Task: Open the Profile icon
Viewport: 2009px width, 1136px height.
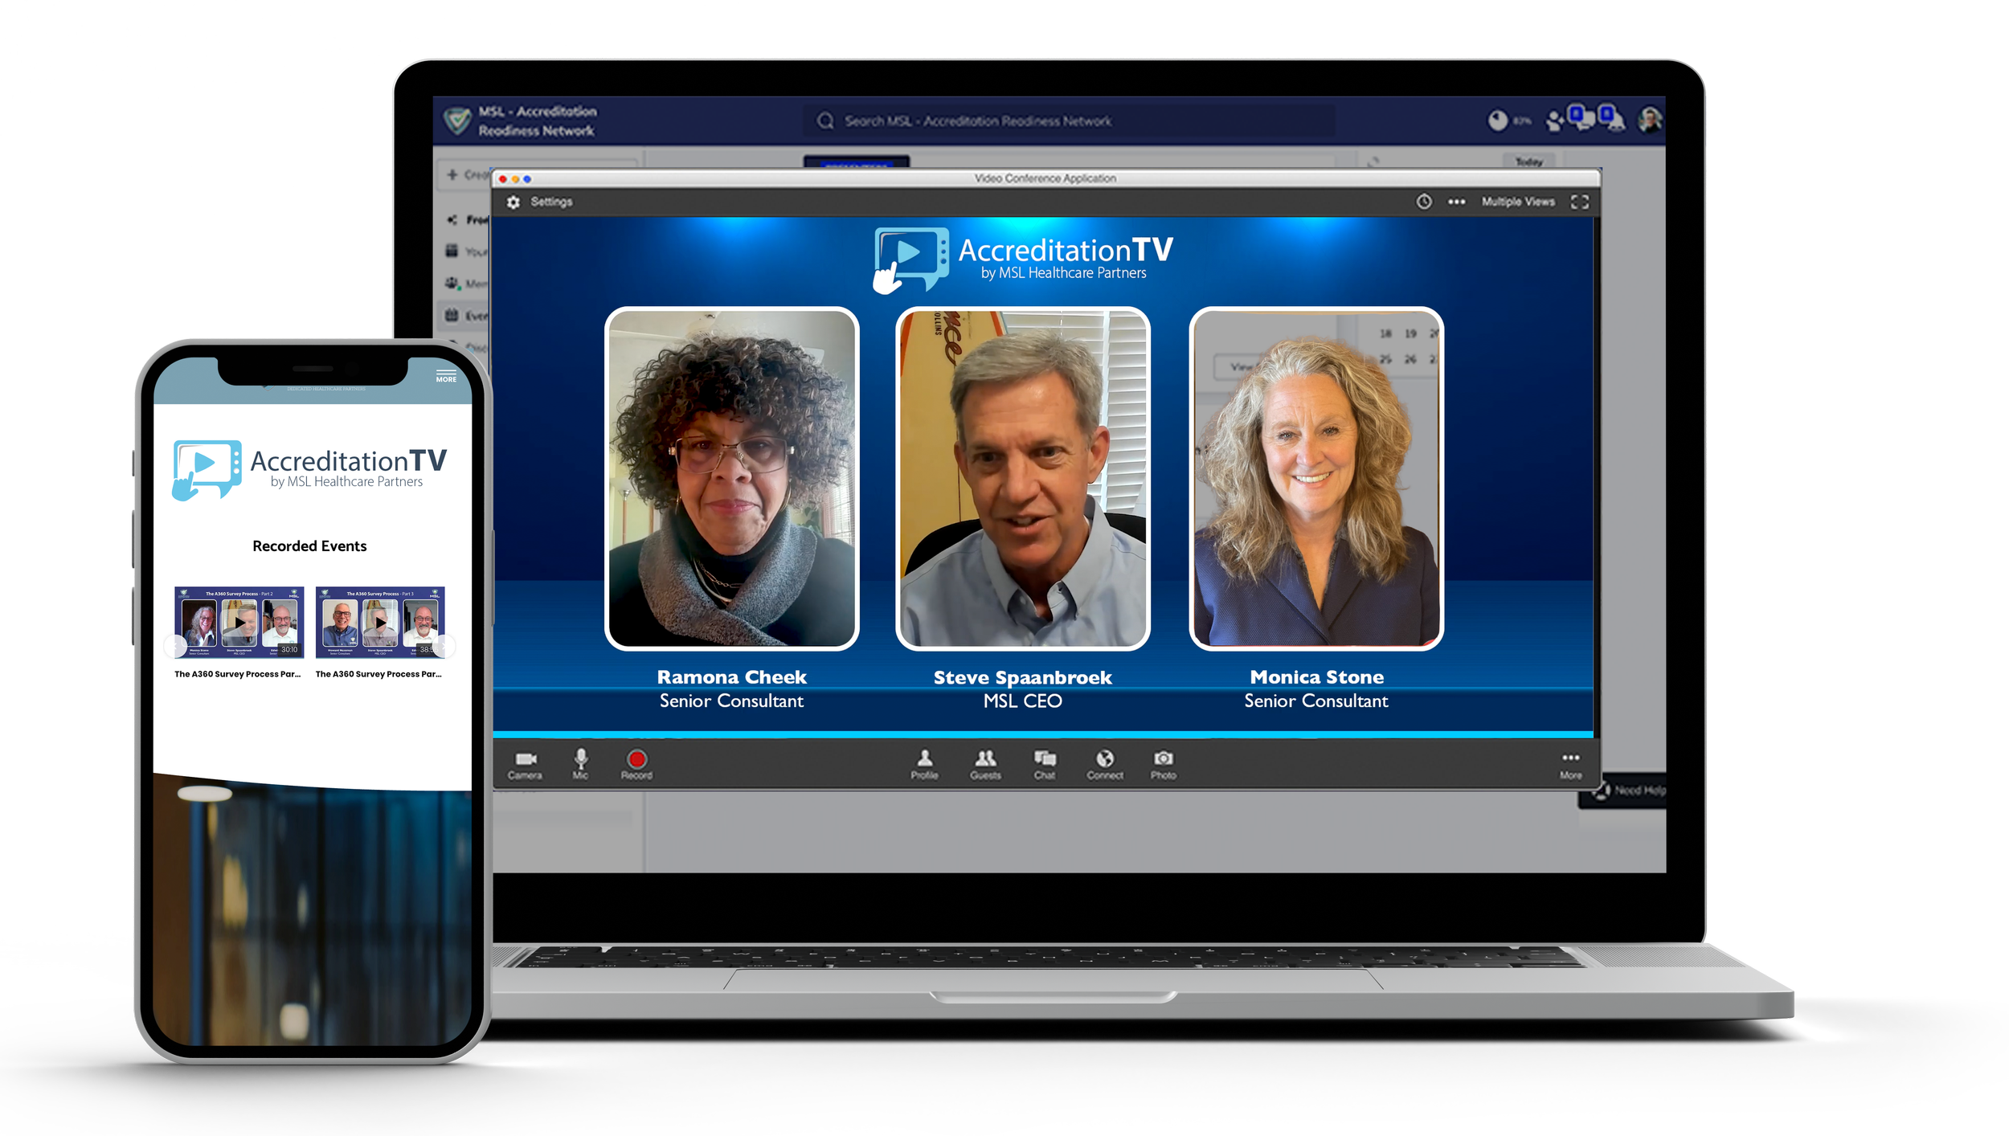Action: (x=924, y=763)
